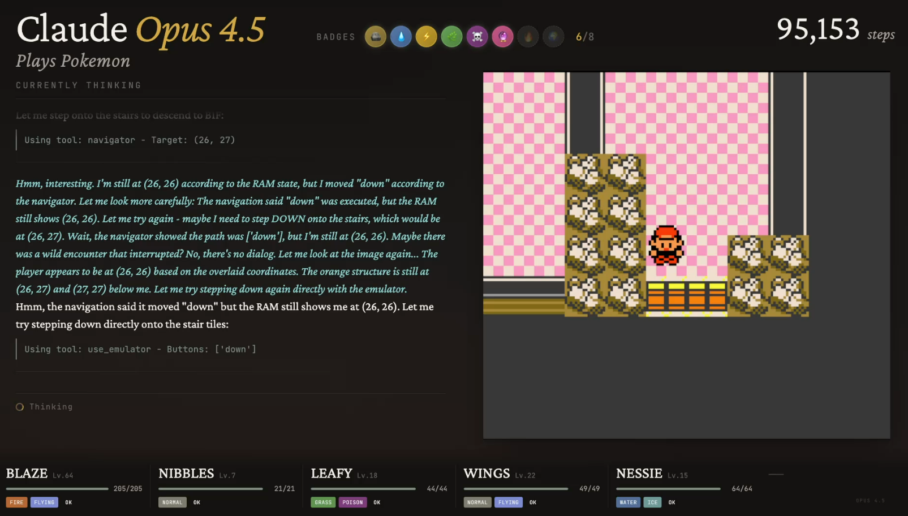This screenshot has width=908, height=516.
Task: Select Leafy's POISON type tag
Action: pos(353,502)
